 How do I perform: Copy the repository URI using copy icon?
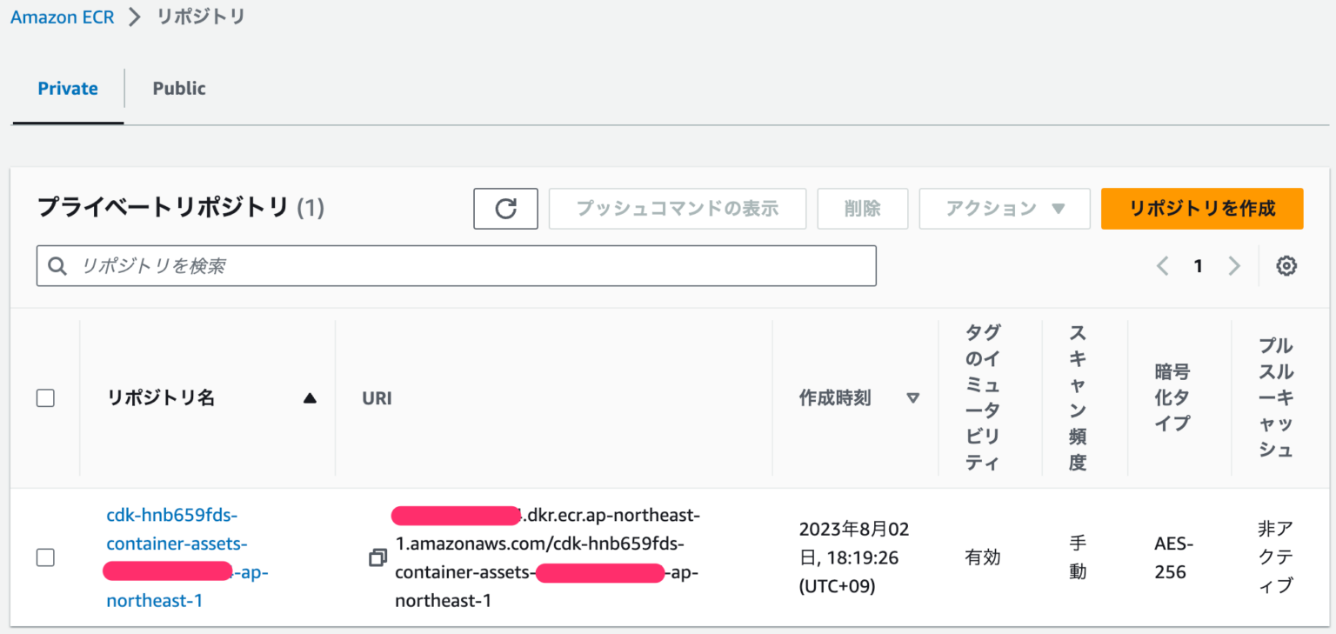(x=377, y=557)
